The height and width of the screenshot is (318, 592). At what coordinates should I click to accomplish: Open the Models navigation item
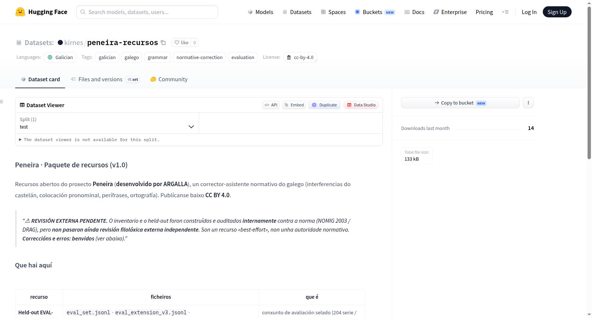(260, 12)
